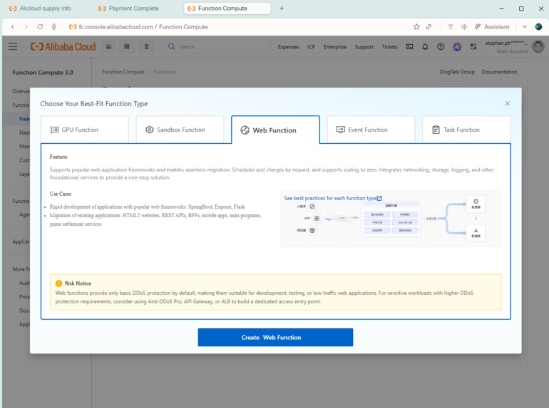The width and height of the screenshot is (549, 408).
Task: Open the Support menu
Action: (x=364, y=47)
